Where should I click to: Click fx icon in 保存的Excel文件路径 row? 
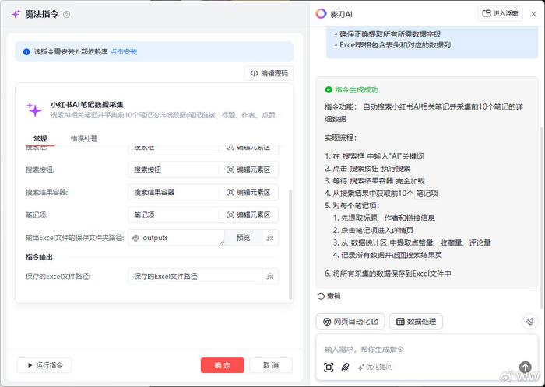coord(270,277)
